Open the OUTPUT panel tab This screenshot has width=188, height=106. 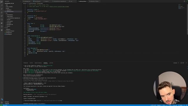(31, 63)
